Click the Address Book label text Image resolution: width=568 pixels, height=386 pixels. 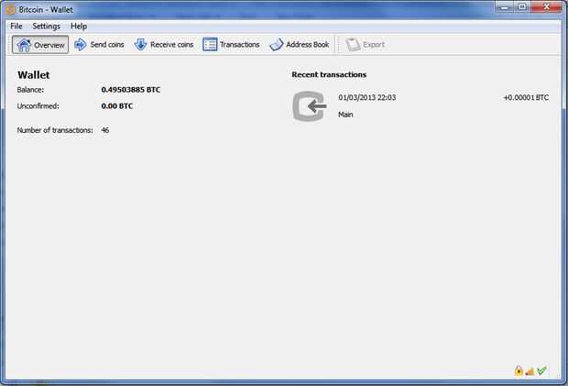click(308, 45)
